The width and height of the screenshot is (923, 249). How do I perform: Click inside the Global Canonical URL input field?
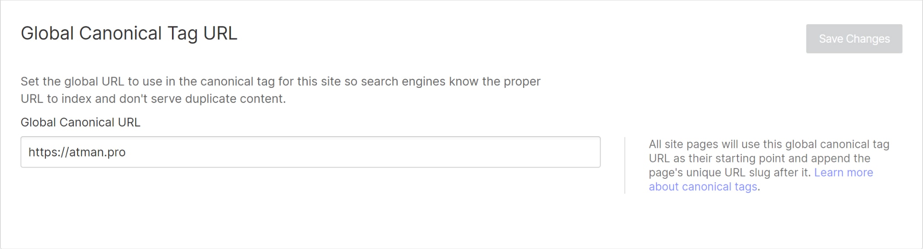[x=302, y=152]
